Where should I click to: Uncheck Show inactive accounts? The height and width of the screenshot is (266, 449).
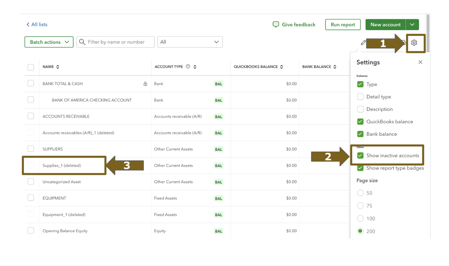tap(360, 155)
